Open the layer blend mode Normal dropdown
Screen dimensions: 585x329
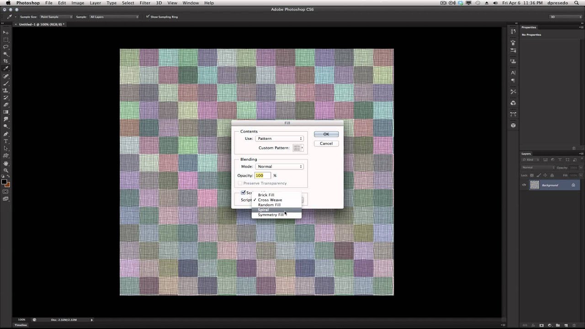coord(538,168)
